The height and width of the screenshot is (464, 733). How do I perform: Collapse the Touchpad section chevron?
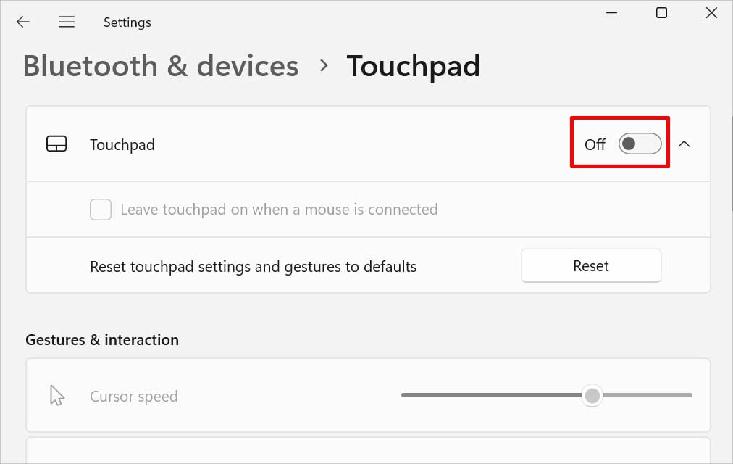coord(684,144)
